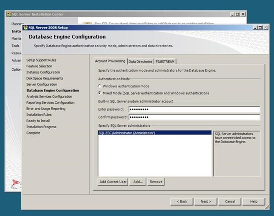
Task: Click Disk Space Requirements step
Action: click(45, 78)
